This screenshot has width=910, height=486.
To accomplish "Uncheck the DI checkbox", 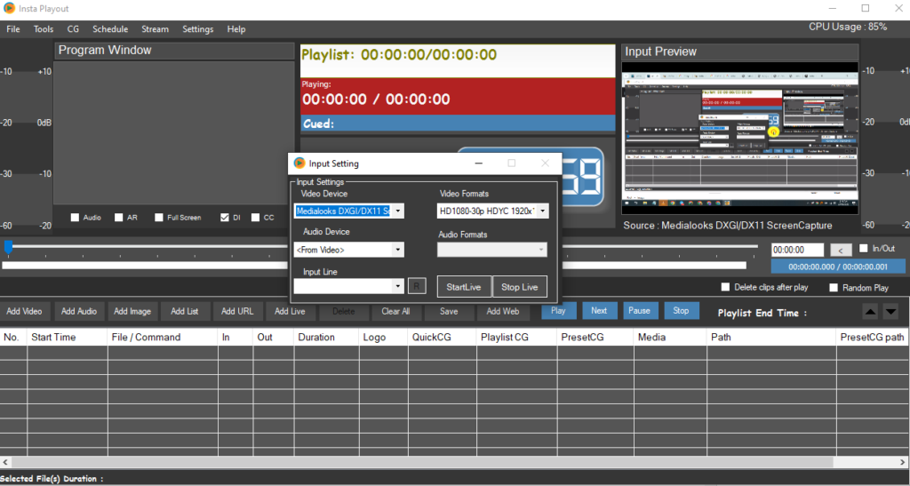I will (225, 218).
